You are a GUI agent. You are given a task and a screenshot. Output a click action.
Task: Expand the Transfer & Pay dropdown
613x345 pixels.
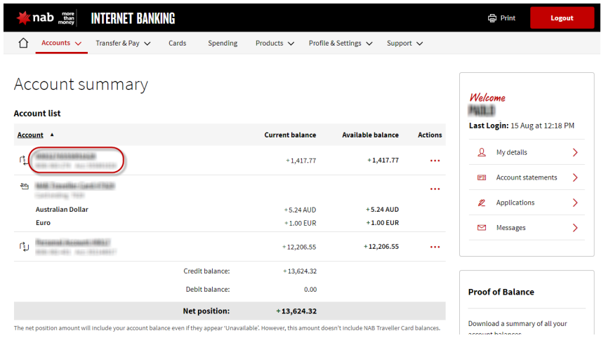coord(123,43)
